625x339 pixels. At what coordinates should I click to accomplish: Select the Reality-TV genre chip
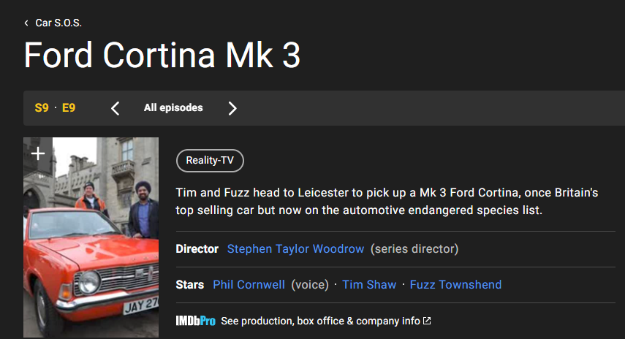210,161
